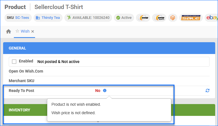This screenshot has width=218, height=126.
Task: Open the Unbeatable Sale channel icon
Action: pos(191,18)
